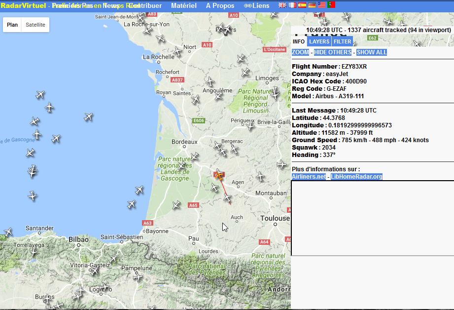Click the flight number EZY83XR
This screenshot has height=310, width=454.
pos(354,67)
